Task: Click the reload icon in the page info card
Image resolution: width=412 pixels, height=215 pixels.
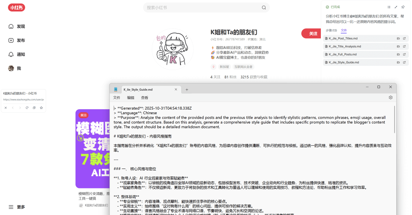Action: click(27, 108)
